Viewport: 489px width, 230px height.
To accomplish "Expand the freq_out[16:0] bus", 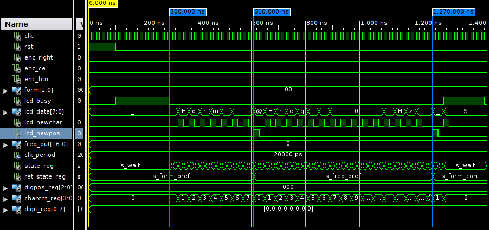I will [5, 144].
